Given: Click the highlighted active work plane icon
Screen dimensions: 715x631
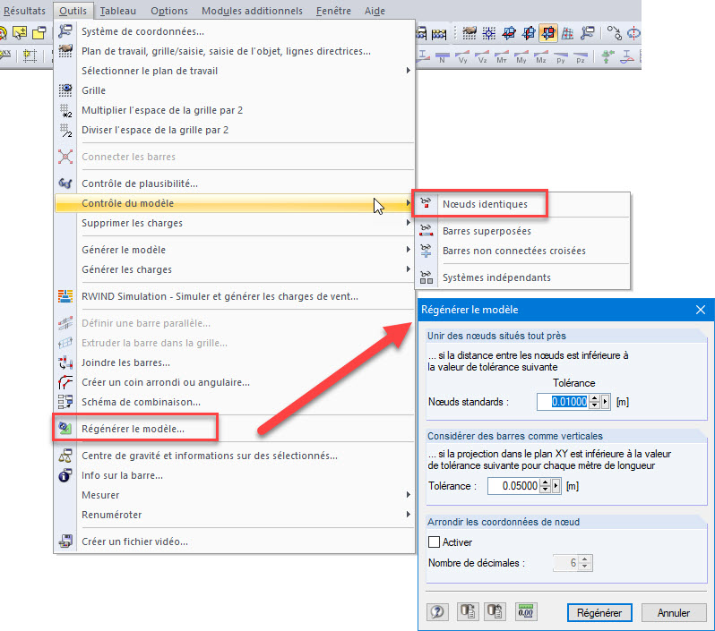Looking at the screenshot, I should point(548,33).
